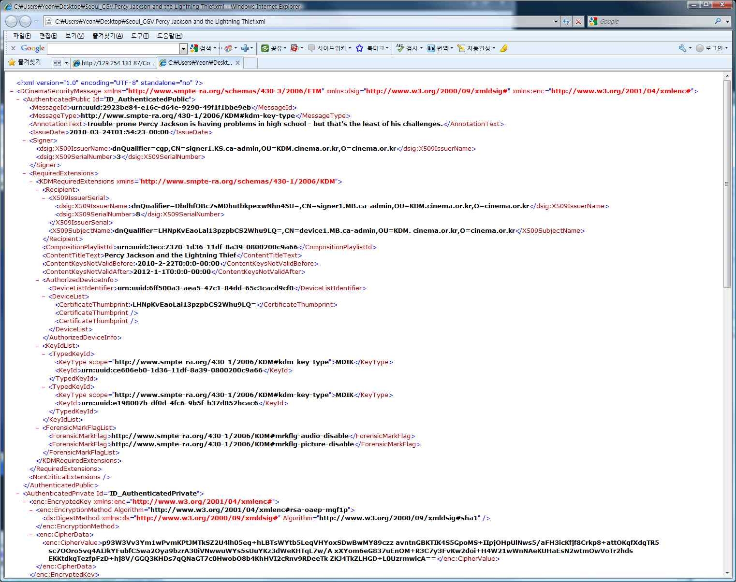This screenshot has width=736, height=582.
Task: Collapse the Recipient node
Action: click(37, 190)
